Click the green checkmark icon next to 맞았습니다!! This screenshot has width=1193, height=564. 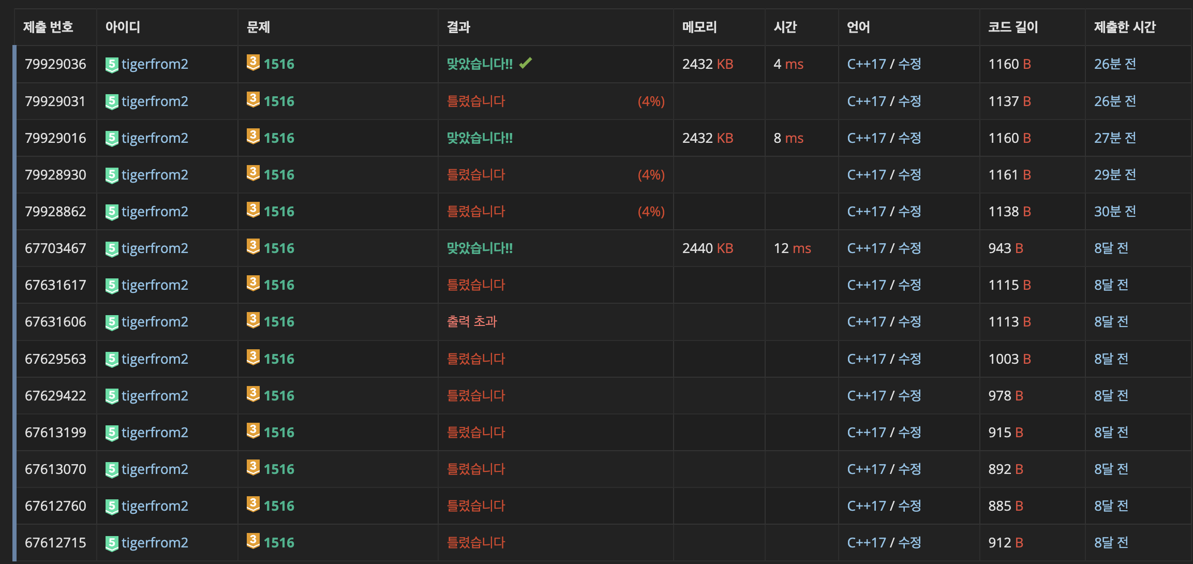(526, 63)
